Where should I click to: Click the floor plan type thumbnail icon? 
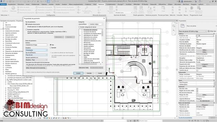pyautogui.click(x=182, y=26)
